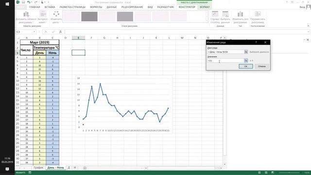Open the Вид ribbon tab
The width and height of the screenshot is (311, 175).
point(150,7)
